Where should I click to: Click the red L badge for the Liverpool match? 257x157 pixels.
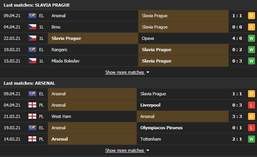(x=252, y=105)
